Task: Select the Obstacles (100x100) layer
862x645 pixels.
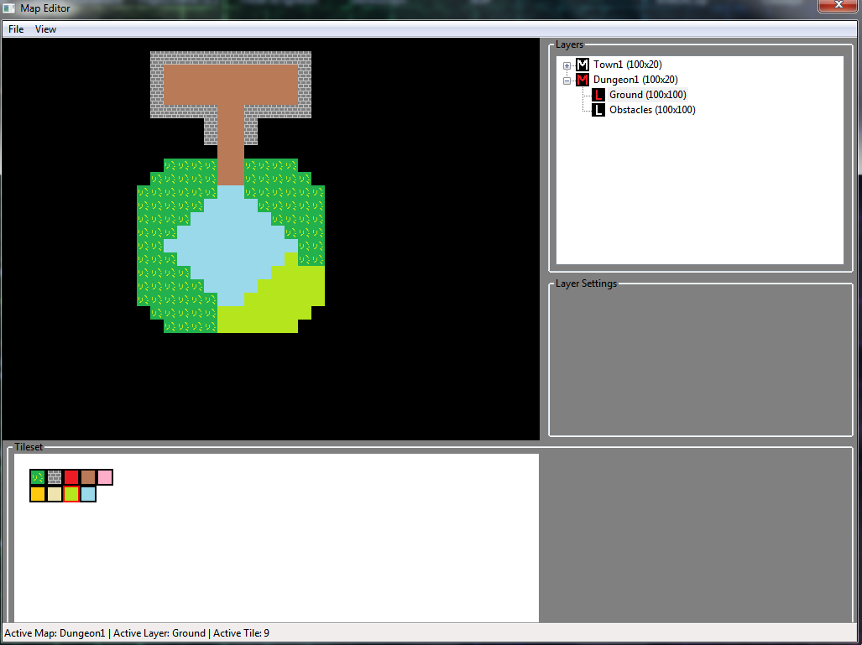Action: [652, 110]
